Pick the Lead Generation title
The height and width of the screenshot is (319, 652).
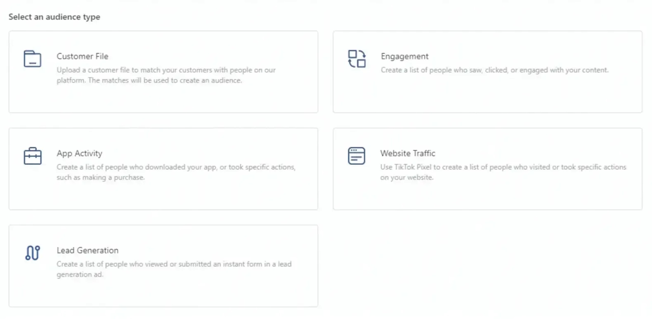click(x=87, y=250)
